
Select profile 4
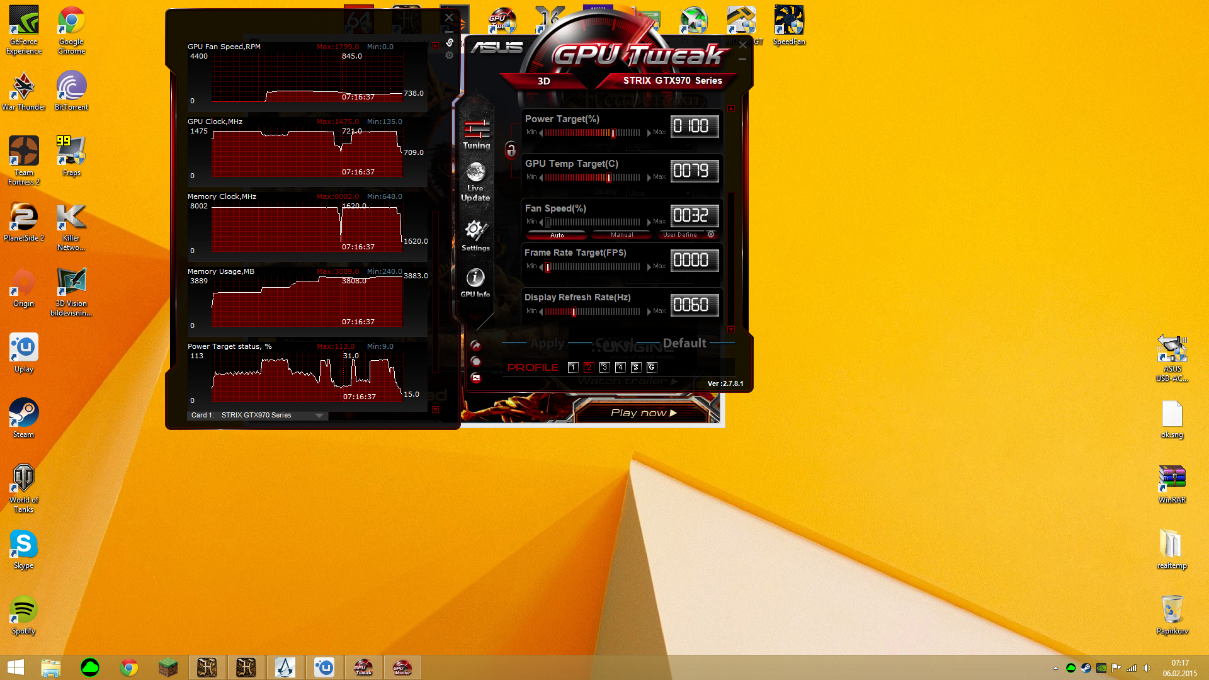(x=620, y=367)
